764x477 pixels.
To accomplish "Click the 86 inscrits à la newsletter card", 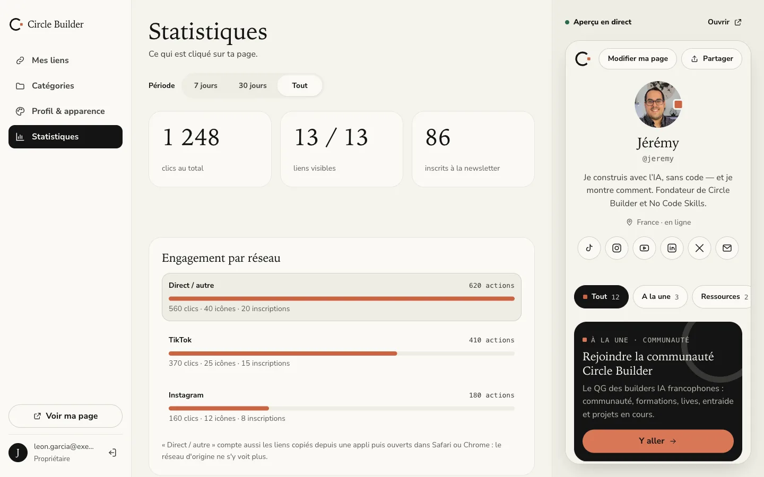I will click(x=473, y=149).
